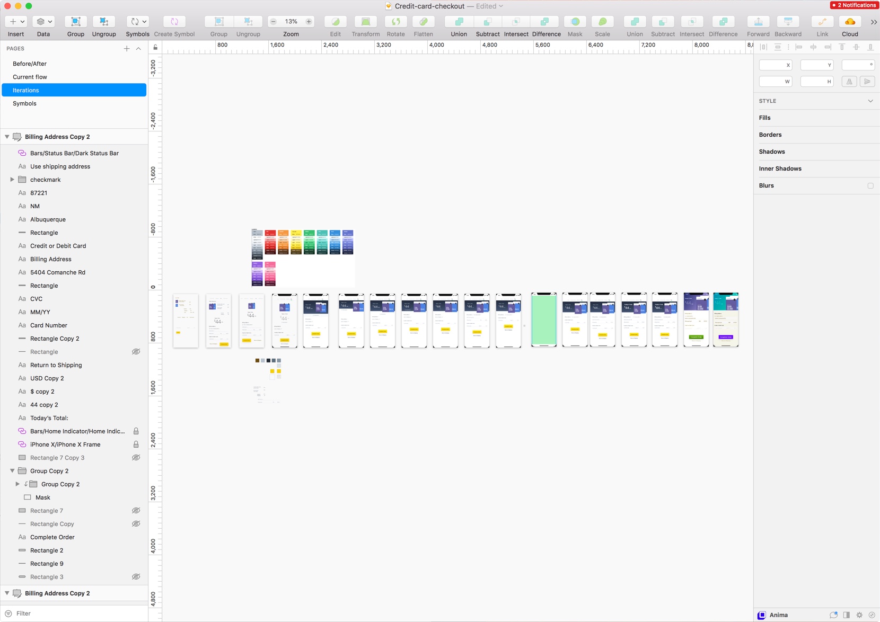The height and width of the screenshot is (622, 880).
Task: Add a new page with plus button
Action: (x=127, y=49)
